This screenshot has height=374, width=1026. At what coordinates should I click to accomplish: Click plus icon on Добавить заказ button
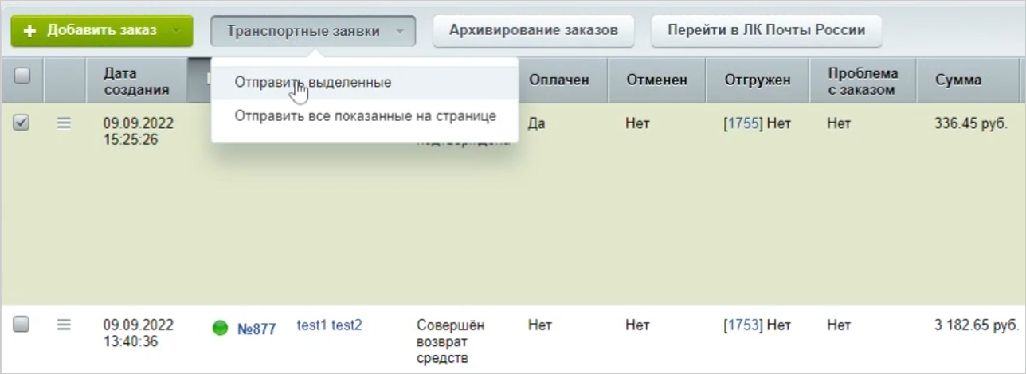(x=30, y=31)
